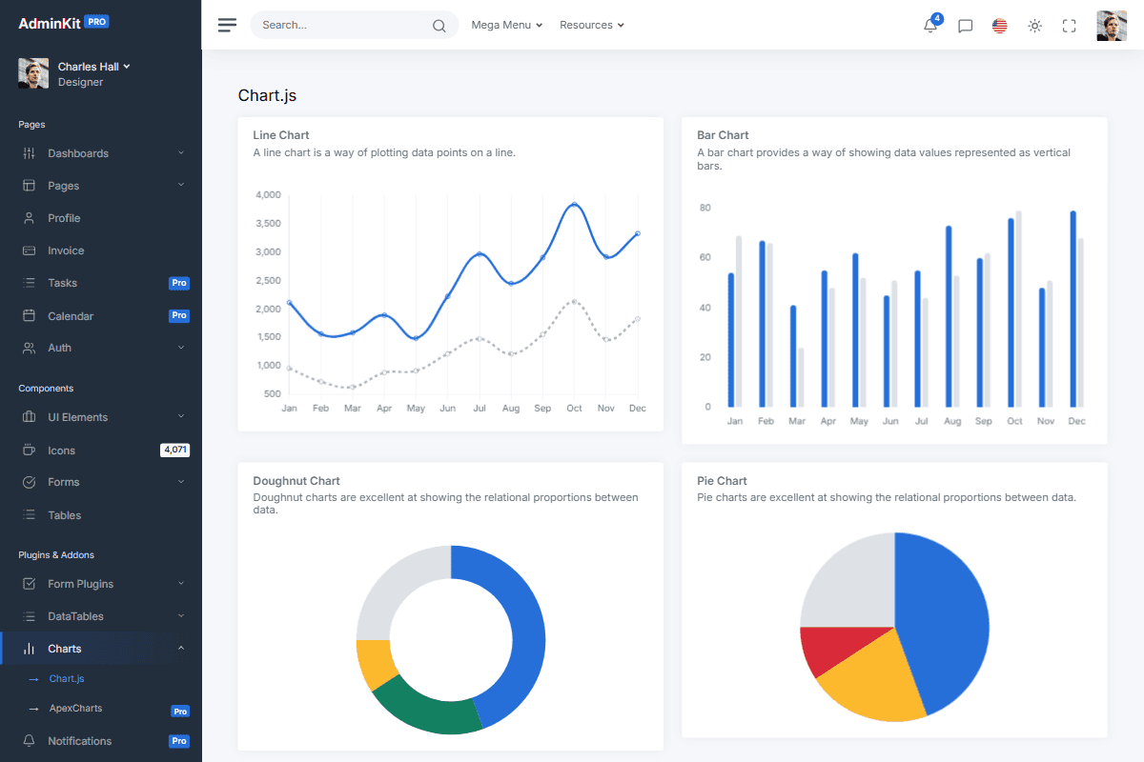Click the Pro badge beside ApexCharts
Viewport: 1144px width, 762px height.
(x=179, y=711)
